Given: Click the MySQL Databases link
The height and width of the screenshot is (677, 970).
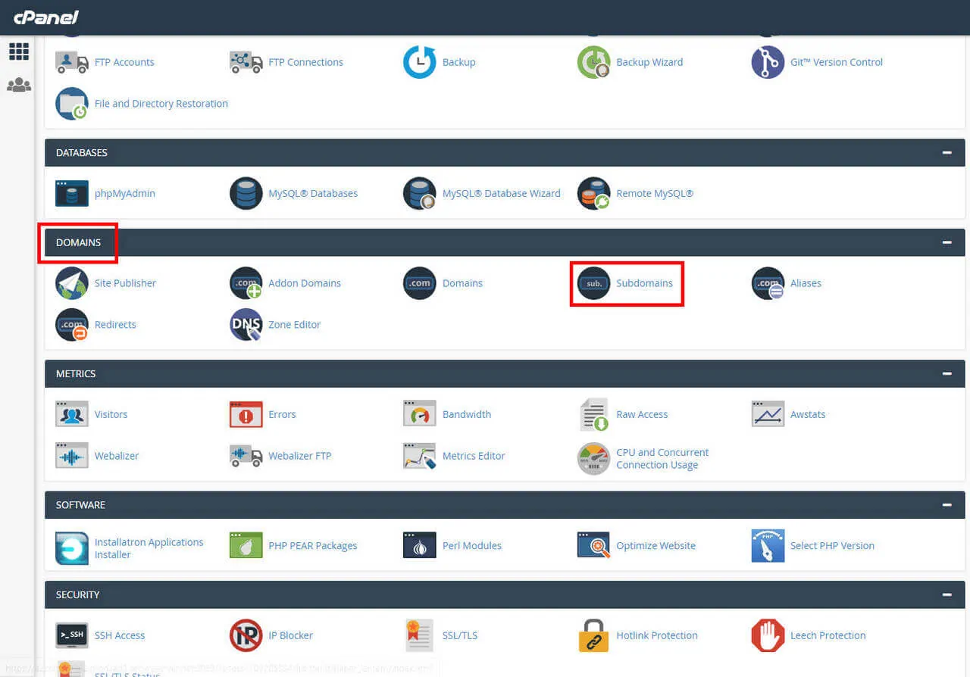Looking at the screenshot, I should point(313,193).
